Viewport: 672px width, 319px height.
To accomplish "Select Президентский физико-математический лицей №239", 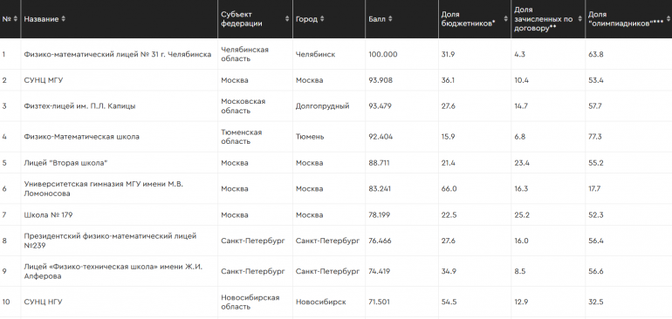I will click(x=110, y=241).
